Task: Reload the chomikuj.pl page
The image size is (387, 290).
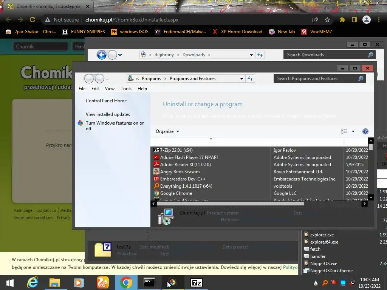Action: (33, 20)
